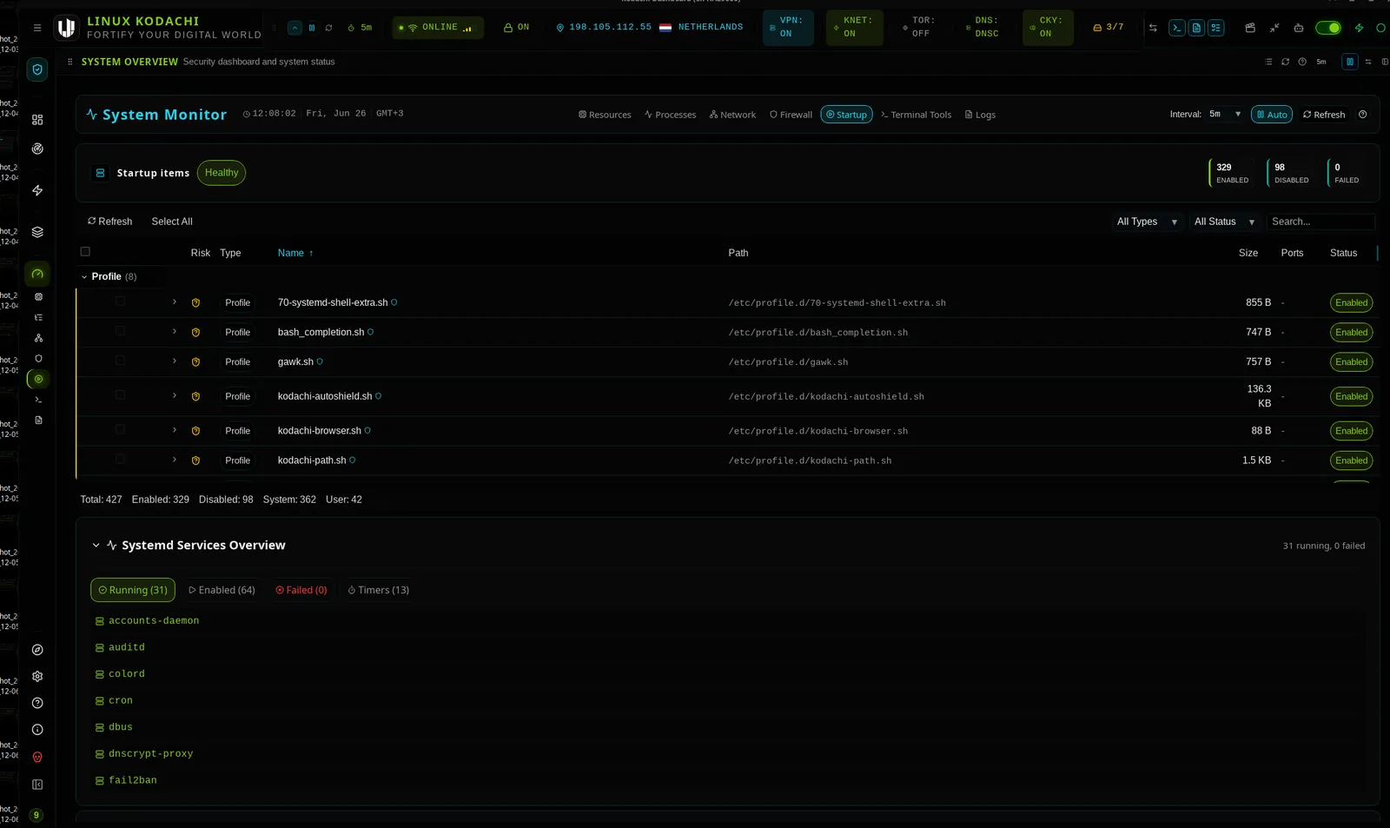Click the shrink arrows icon in the top bar
Viewport: 1390px width, 828px height.
coord(1274,28)
